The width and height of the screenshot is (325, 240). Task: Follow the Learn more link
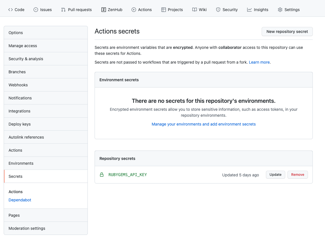[259, 62]
